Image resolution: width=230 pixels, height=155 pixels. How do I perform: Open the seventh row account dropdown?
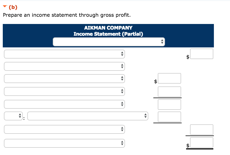(x=64, y=129)
